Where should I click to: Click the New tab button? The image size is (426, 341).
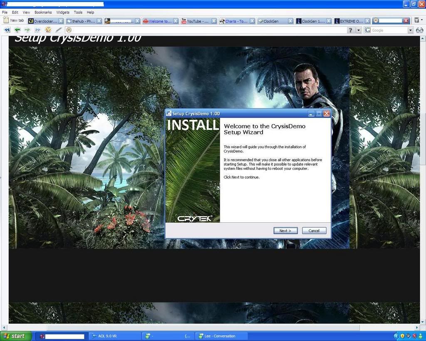14,20
